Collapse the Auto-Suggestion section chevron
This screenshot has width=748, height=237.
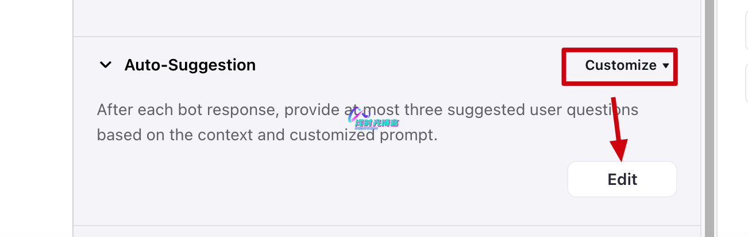pyautogui.click(x=105, y=65)
